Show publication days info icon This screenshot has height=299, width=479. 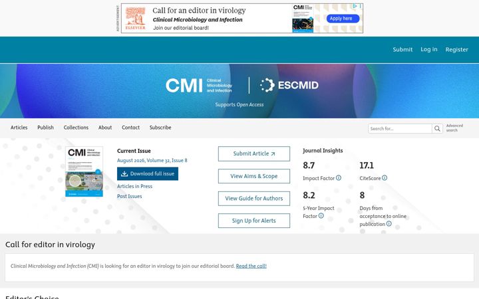pyautogui.click(x=389, y=224)
